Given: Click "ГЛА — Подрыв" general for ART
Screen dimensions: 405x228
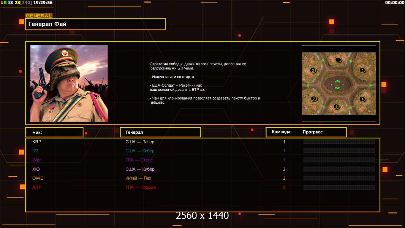Looking at the screenshot, I should 141,187.
